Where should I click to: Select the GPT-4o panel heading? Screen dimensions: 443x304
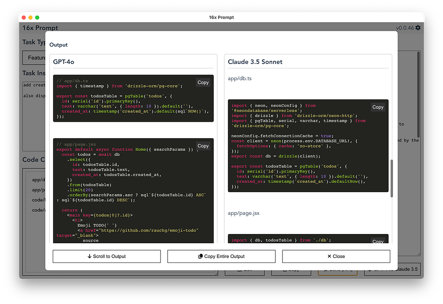(x=63, y=62)
